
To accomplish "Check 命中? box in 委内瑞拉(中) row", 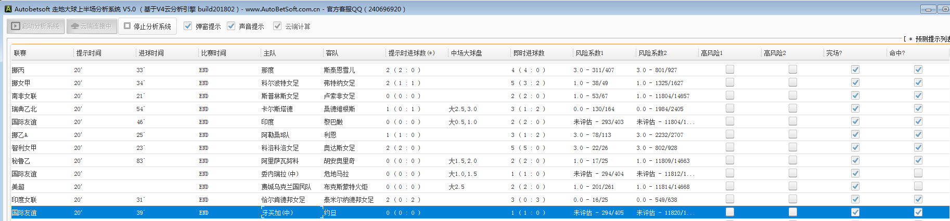I will click(918, 173).
